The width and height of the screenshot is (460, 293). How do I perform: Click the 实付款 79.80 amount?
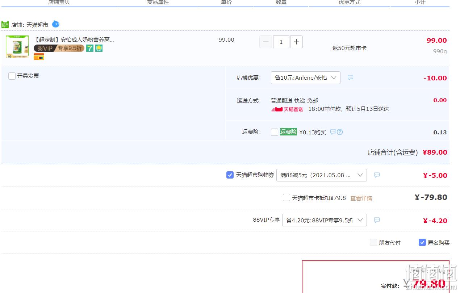pyautogui.click(x=429, y=284)
